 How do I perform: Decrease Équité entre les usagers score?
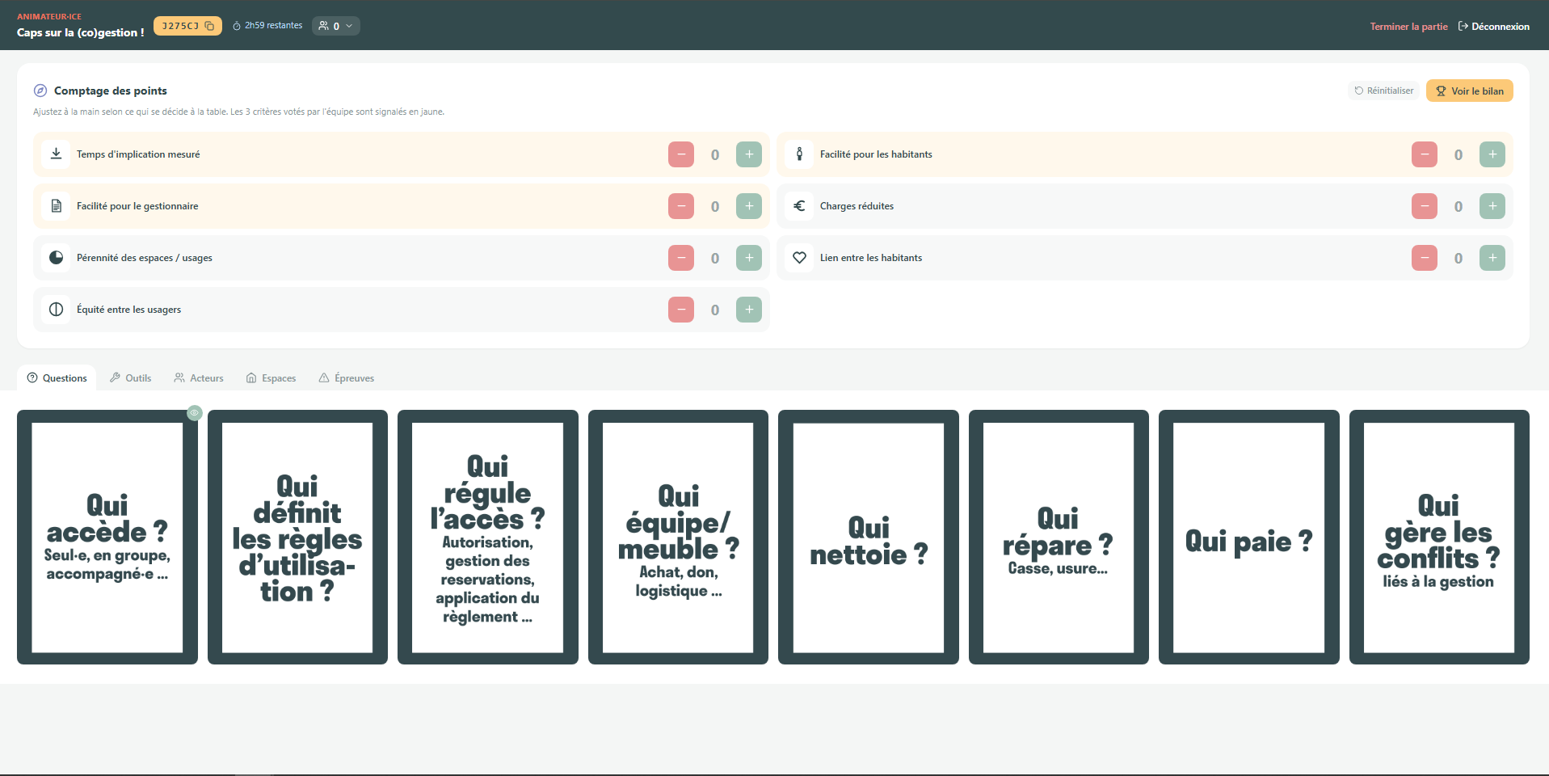[681, 310]
